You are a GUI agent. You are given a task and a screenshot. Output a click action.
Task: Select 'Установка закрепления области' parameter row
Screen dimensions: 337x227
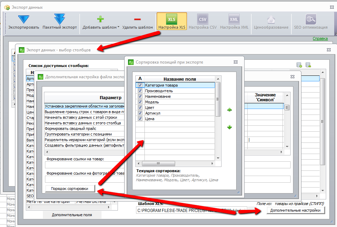[84, 106]
